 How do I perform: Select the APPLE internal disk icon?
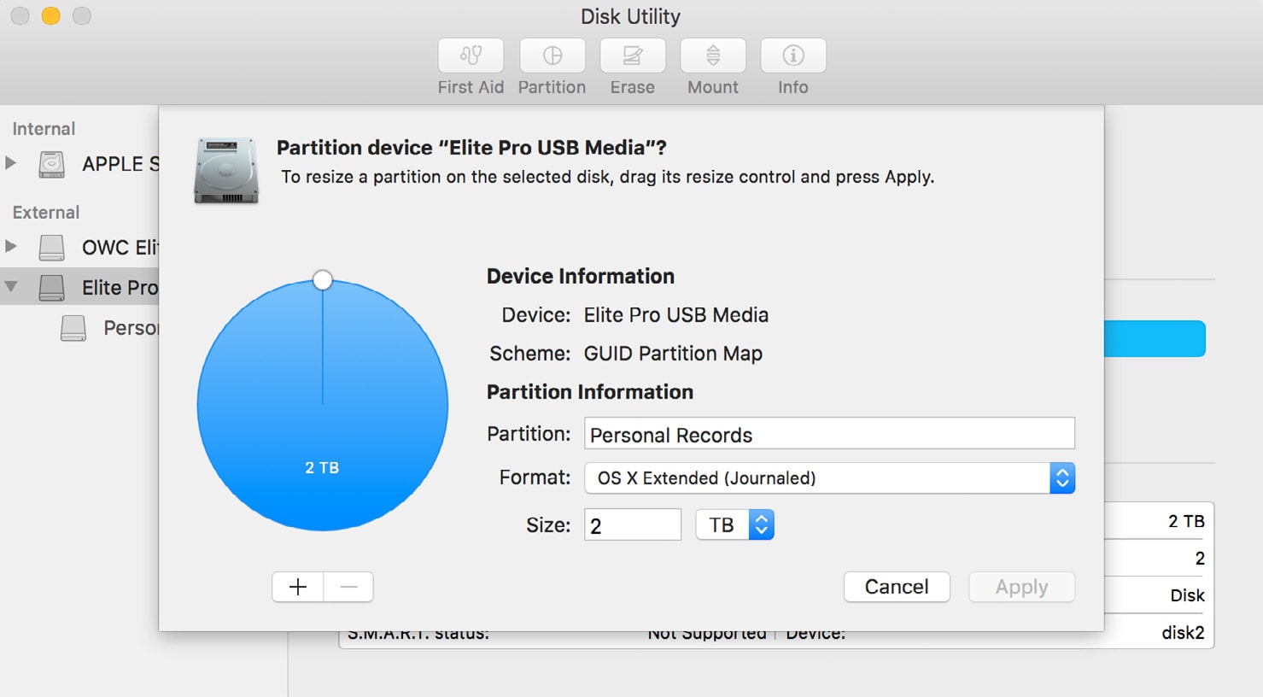(x=52, y=164)
